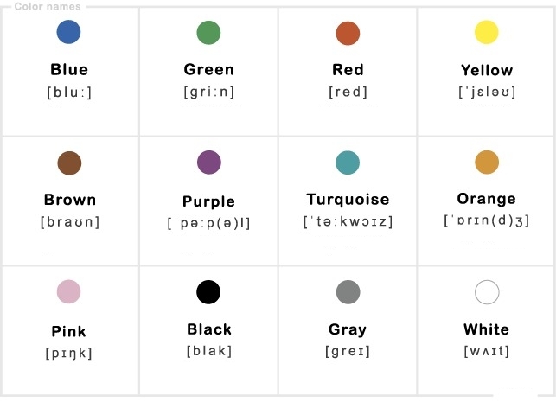Click the blue color circle
556x402 pixels.
68,32
